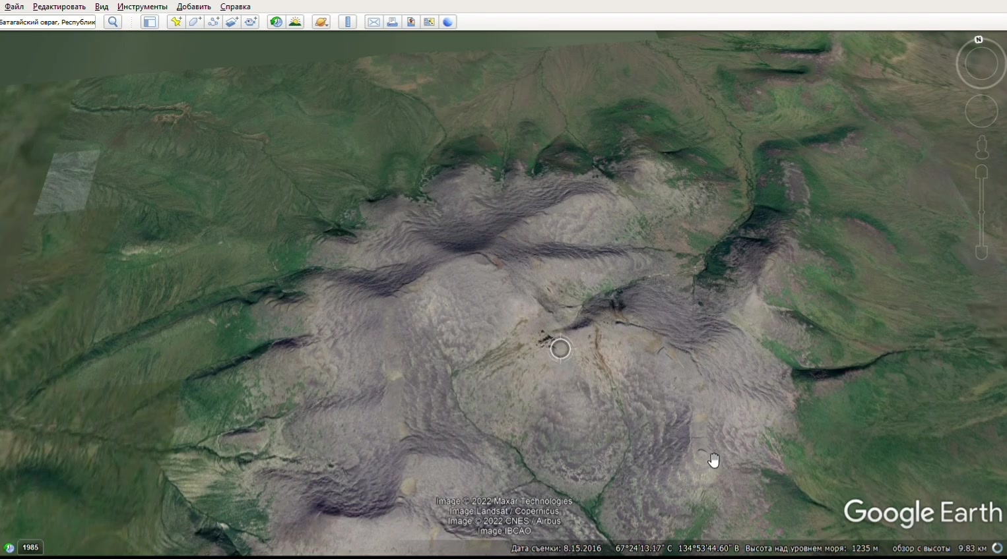View in Google Maps icon
The width and height of the screenshot is (1007, 559).
click(429, 22)
